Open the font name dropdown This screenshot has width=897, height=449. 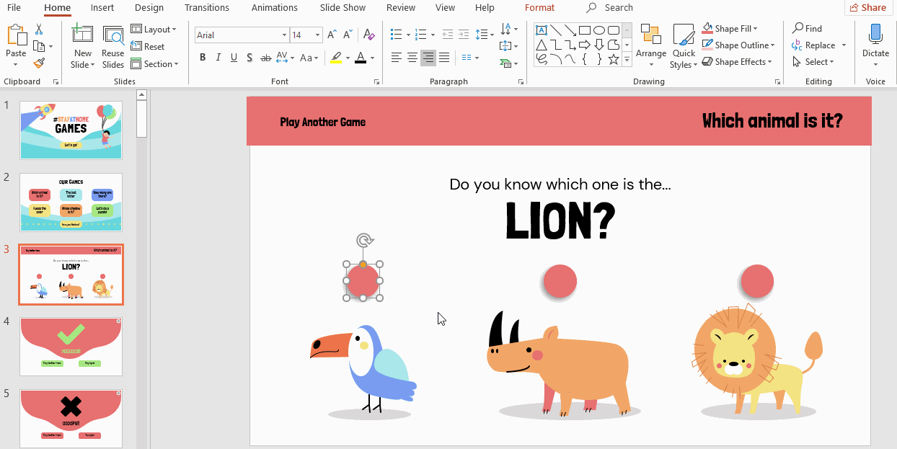(x=284, y=35)
